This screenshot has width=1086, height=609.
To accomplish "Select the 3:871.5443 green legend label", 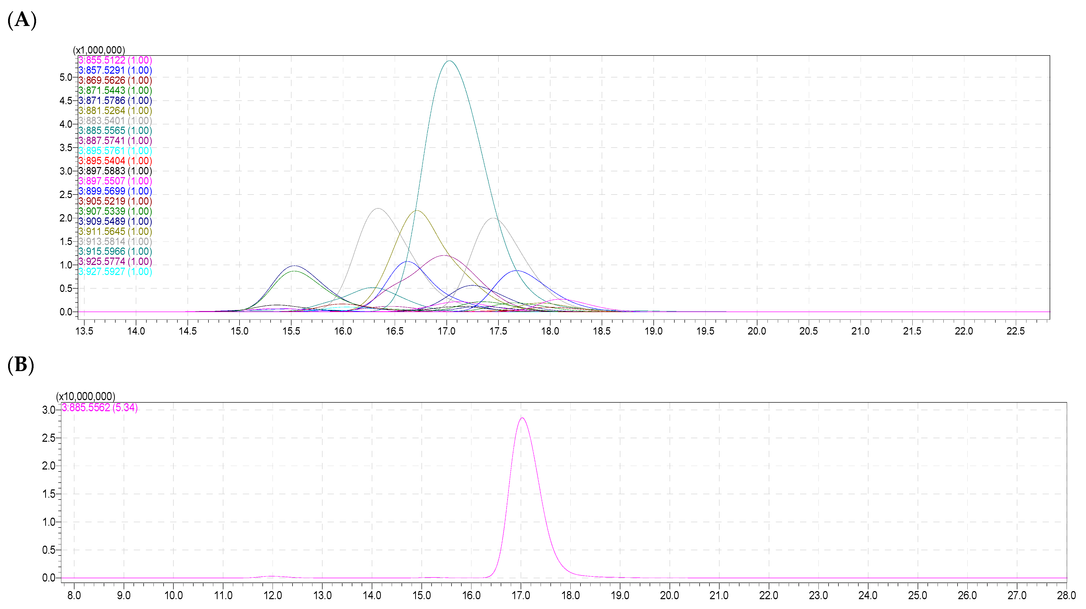I will 115,91.
